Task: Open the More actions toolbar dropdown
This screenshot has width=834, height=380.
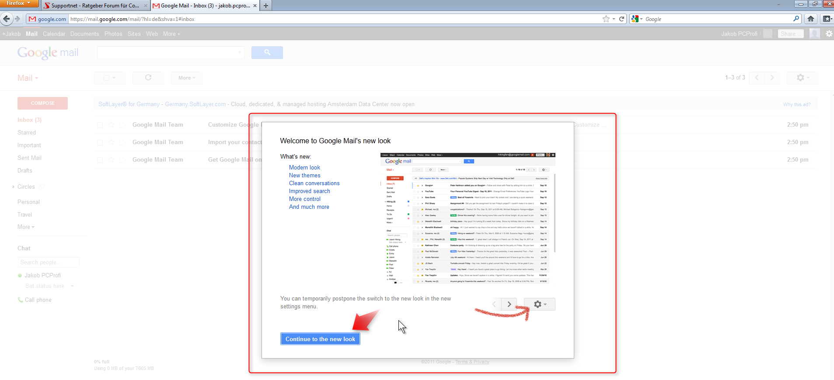Action: pos(187,78)
